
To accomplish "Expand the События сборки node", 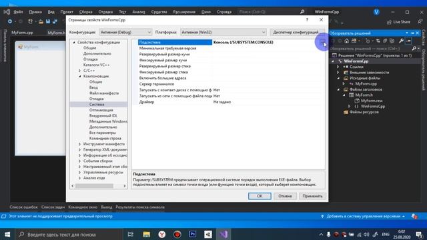I will (79, 161).
